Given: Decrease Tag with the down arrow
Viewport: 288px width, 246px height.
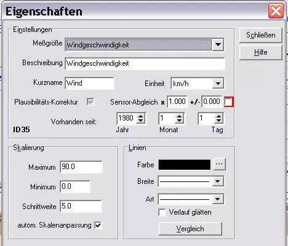Looking at the screenshot, I should click(218, 121).
